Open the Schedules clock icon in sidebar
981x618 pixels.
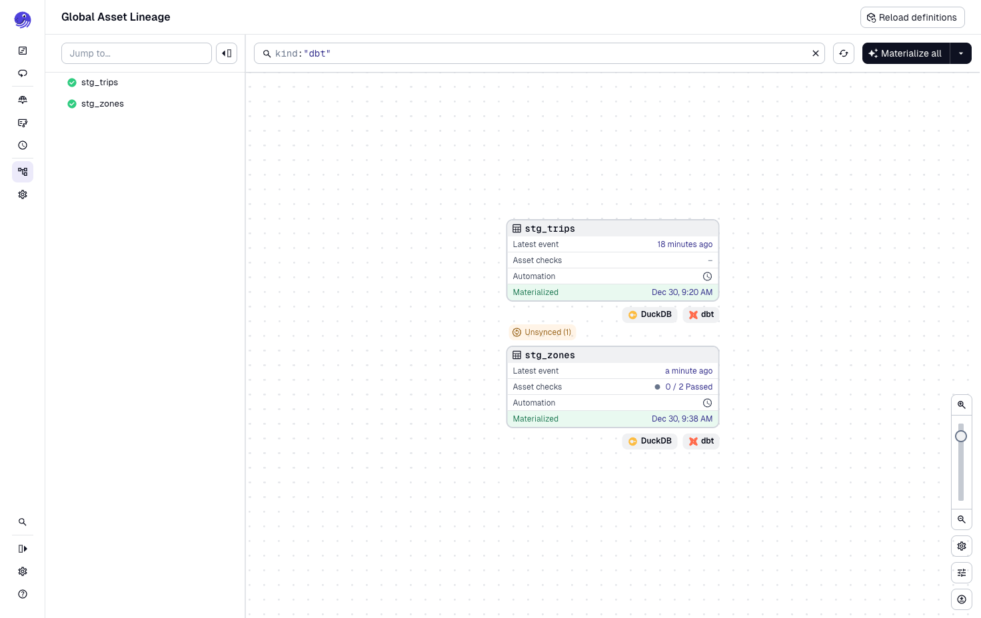[23, 145]
